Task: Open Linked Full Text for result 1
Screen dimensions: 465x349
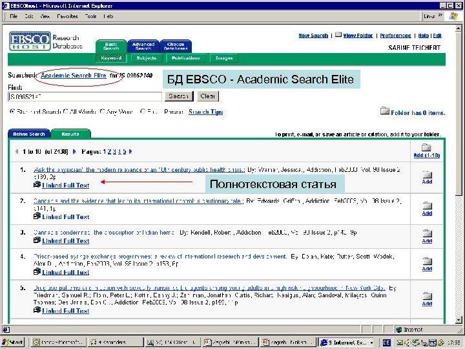Action: coord(65,185)
